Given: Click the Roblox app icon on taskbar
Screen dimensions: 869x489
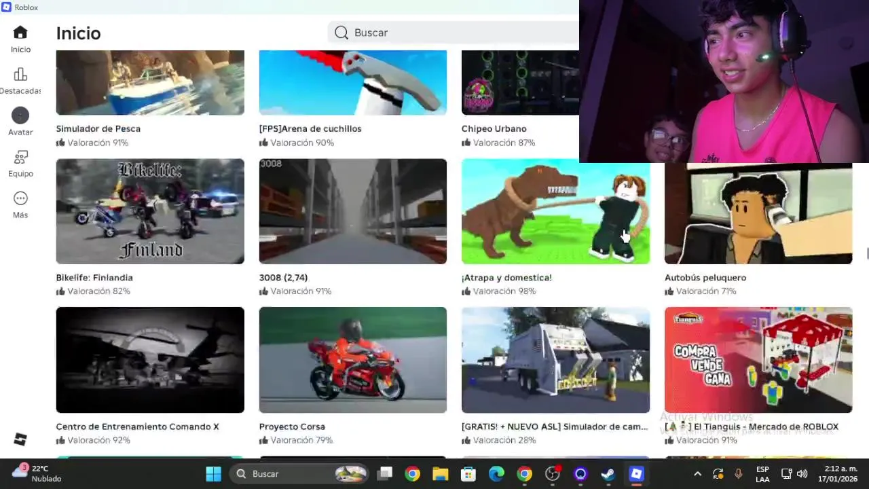Looking at the screenshot, I should [x=636, y=473].
